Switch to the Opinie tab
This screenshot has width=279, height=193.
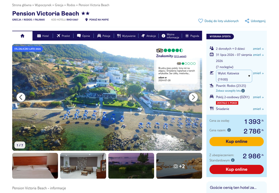[83, 36]
